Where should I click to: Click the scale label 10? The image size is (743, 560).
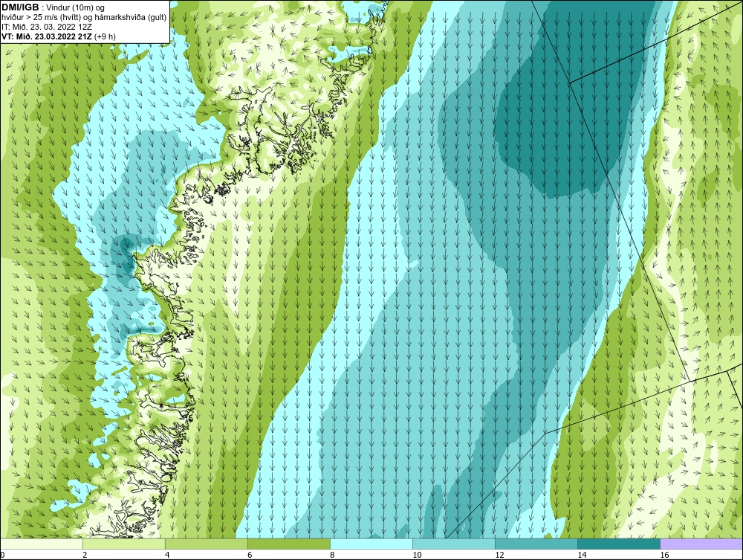417,555
